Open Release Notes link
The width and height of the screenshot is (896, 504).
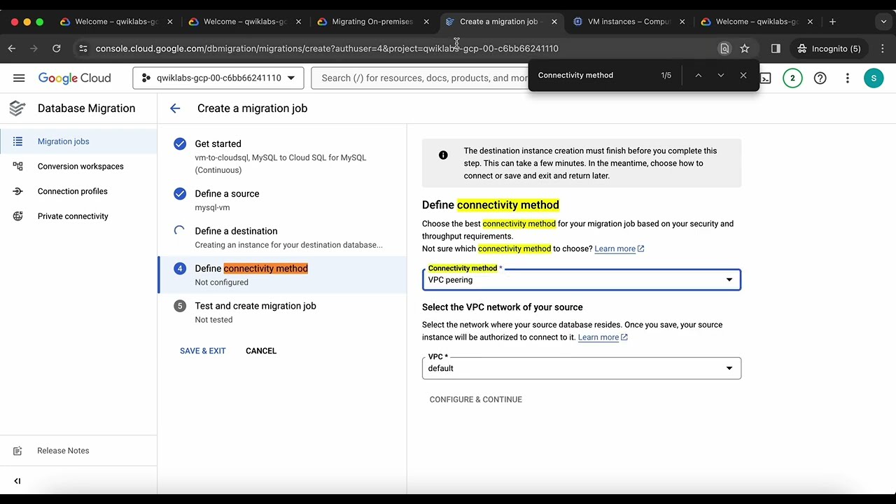63,451
